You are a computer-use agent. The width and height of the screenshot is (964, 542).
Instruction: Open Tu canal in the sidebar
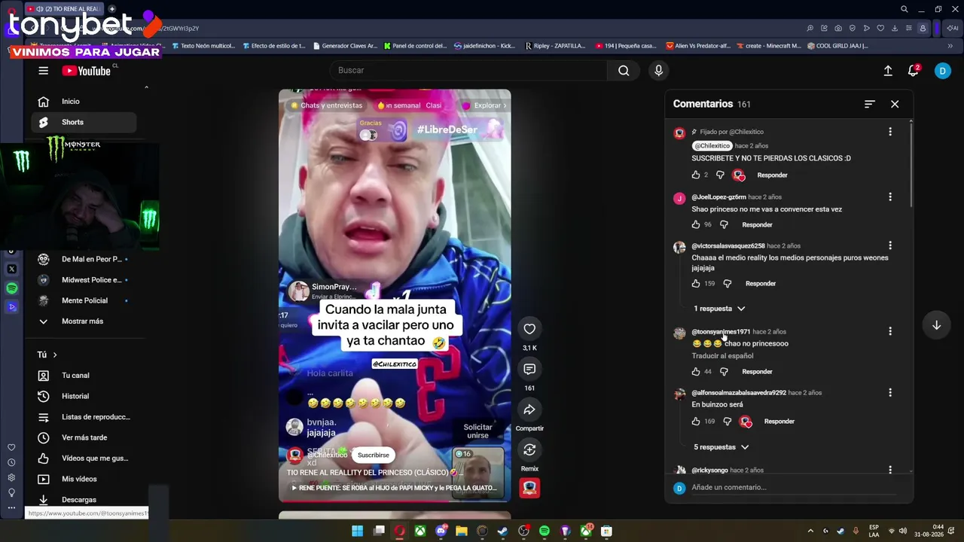coord(84,376)
